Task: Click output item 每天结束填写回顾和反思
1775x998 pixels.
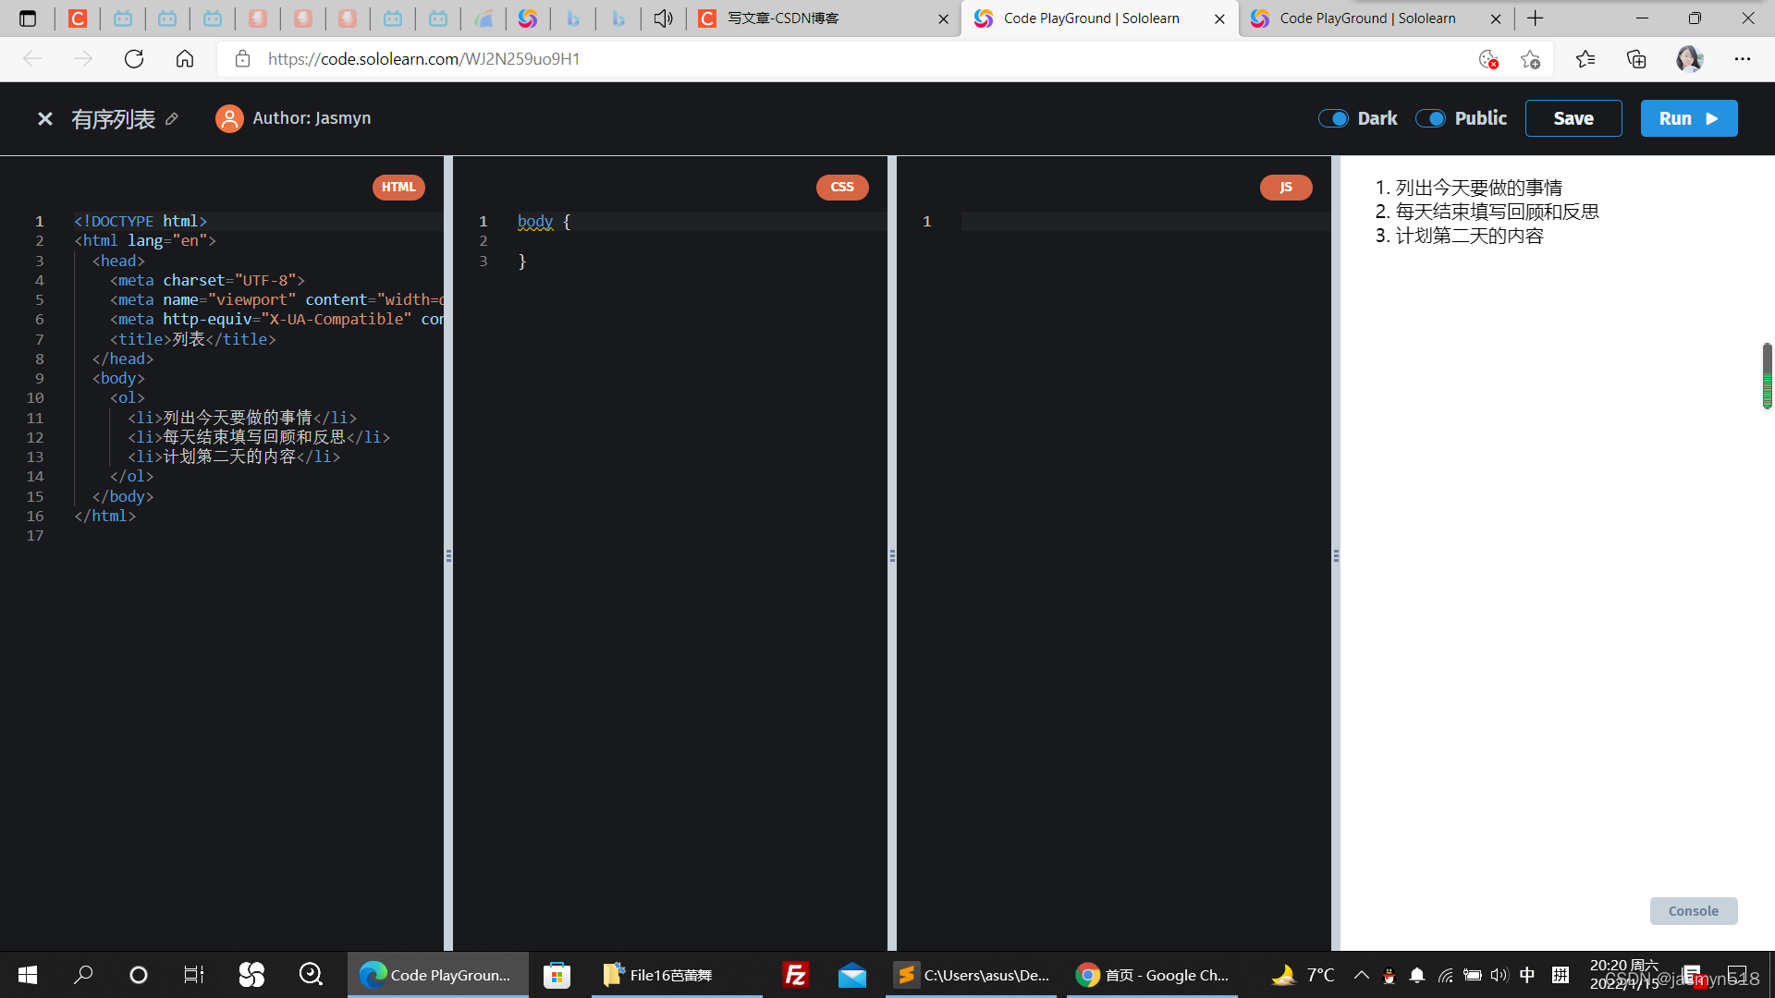Action: 1497,212
